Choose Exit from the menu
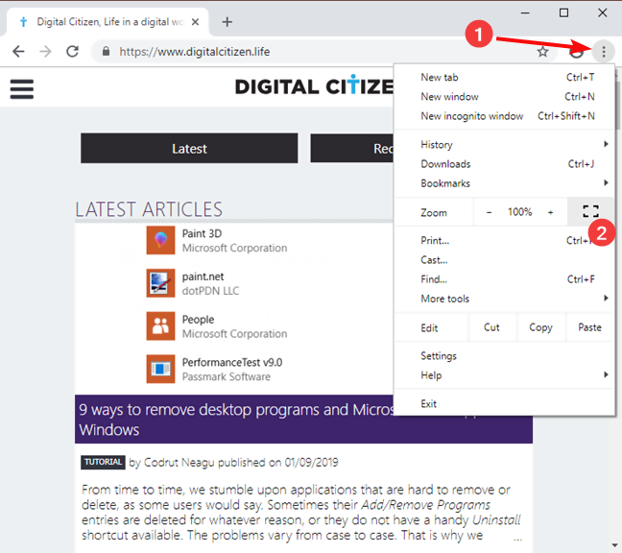This screenshot has height=553, width=622. (x=505, y=404)
